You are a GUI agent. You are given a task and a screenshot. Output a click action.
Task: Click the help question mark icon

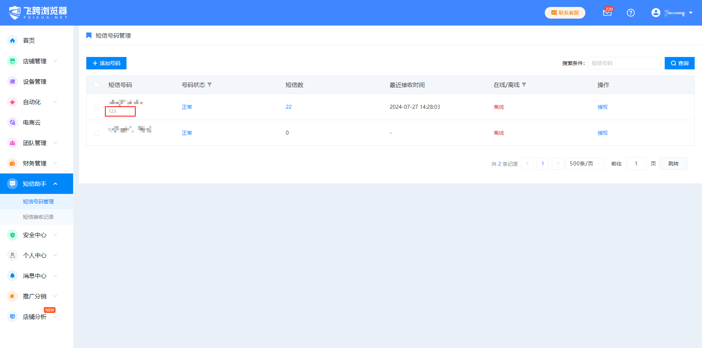630,13
